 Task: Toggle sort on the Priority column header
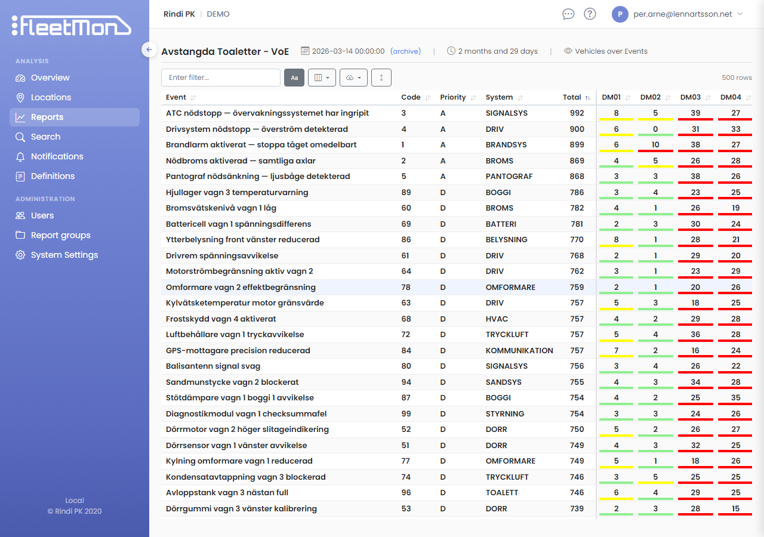pos(453,97)
